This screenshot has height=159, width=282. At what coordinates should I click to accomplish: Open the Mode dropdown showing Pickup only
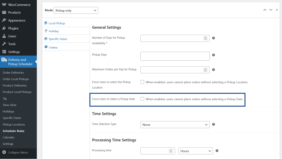[x=76, y=10]
